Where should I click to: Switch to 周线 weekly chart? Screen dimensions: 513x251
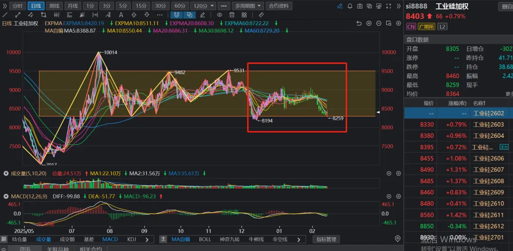click(54, 6)
